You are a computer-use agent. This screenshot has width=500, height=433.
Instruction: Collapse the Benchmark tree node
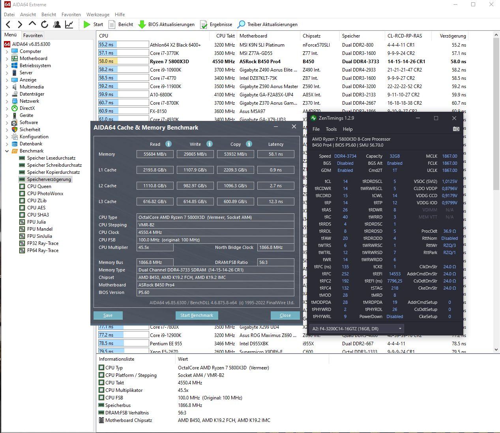click(x=7, y=151)
